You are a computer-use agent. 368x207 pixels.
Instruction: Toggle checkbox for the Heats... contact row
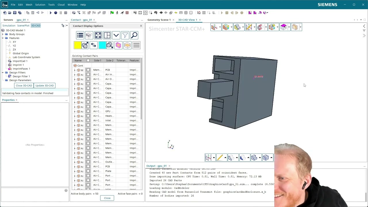pos(88,116)
